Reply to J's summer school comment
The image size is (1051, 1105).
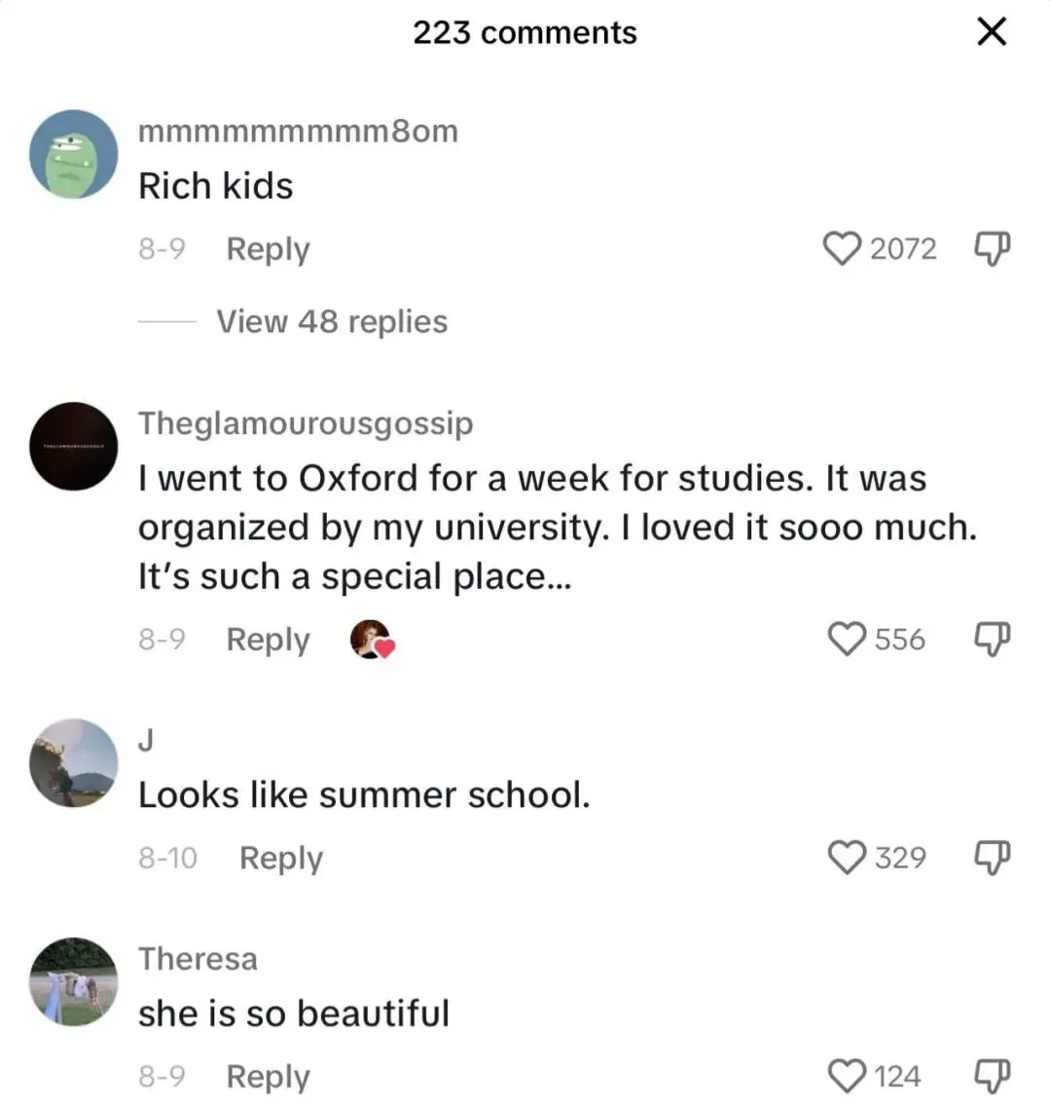coord(280,858)
